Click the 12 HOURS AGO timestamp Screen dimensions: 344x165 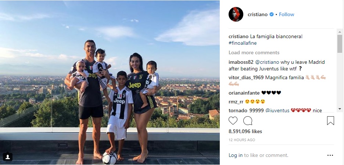[x=242, y=140]
